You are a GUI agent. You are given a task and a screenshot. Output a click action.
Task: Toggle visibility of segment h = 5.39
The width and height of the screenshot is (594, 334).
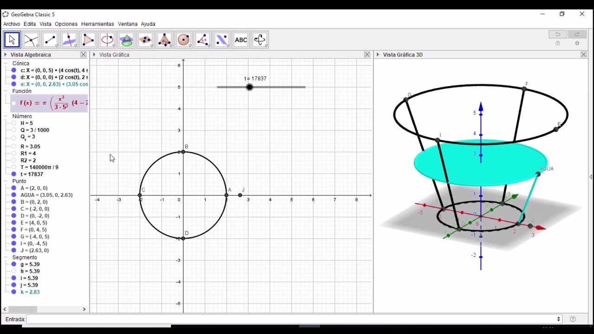(14, 271)
